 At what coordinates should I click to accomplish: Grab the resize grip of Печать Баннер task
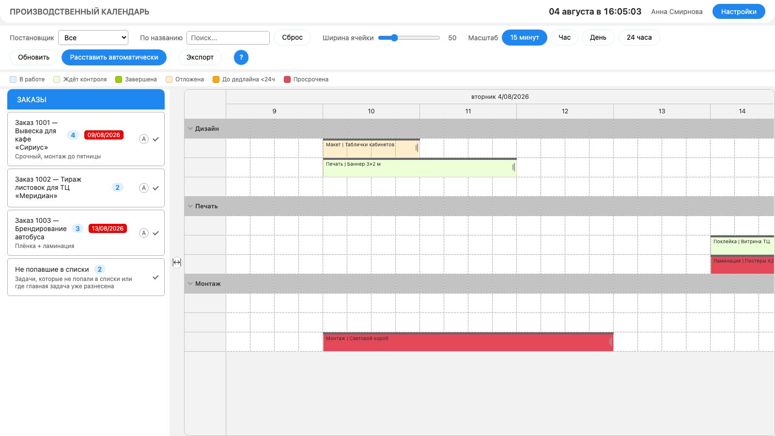pos(513,167)
